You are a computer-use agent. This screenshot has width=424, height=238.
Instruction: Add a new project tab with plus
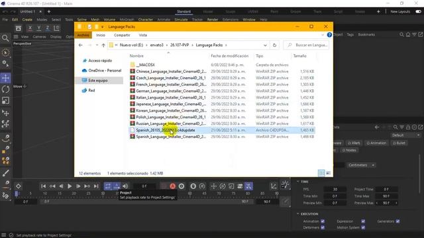click(48, 12)
